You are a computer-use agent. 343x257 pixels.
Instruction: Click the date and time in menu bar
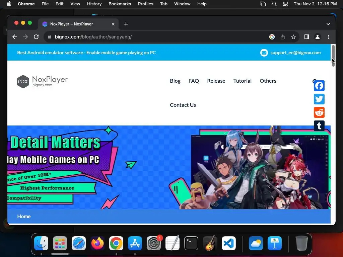point(315,4)
